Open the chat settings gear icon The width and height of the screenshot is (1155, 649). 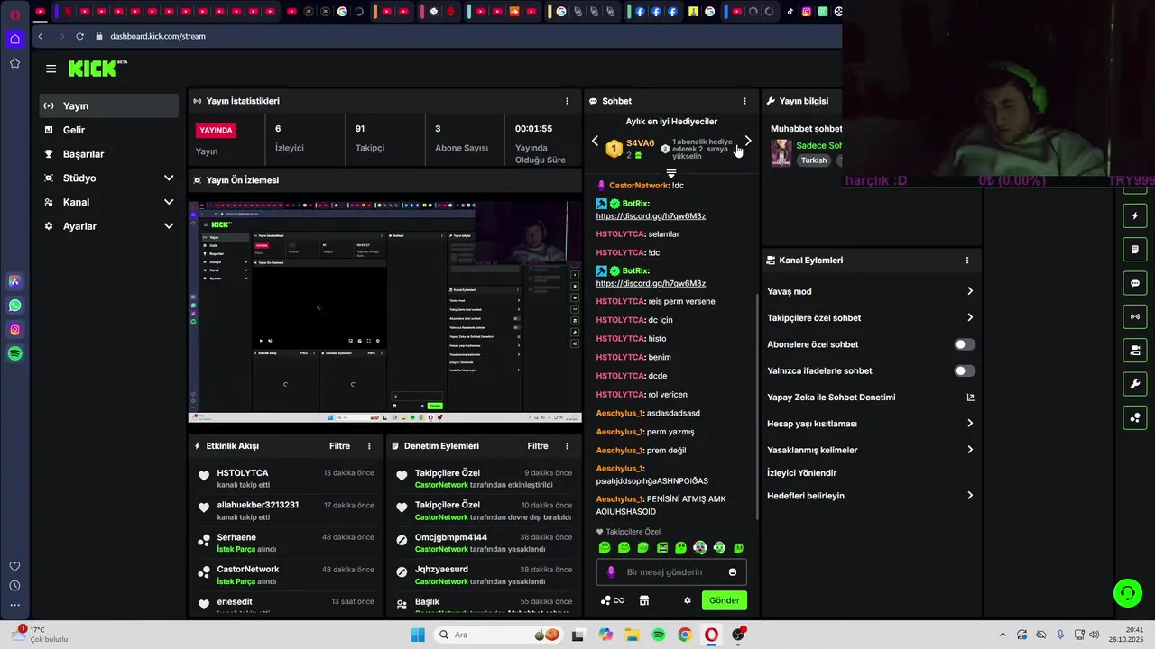(688, 600)
